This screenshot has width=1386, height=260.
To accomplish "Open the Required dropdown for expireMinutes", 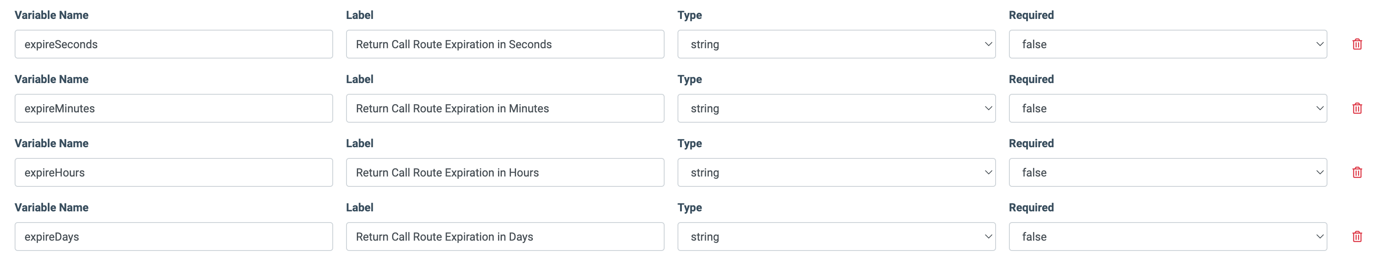I will coord(1167,108).
